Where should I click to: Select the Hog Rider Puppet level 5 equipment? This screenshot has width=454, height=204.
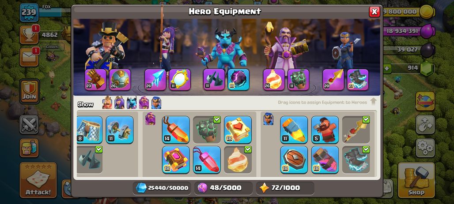pyautogui.click(x=325, y=130)
